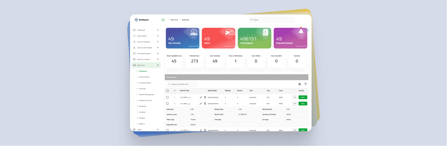Screen dimensions: 447x146
Task: Toggle the green hamburger sidebar button
Action: coord(163,20)
